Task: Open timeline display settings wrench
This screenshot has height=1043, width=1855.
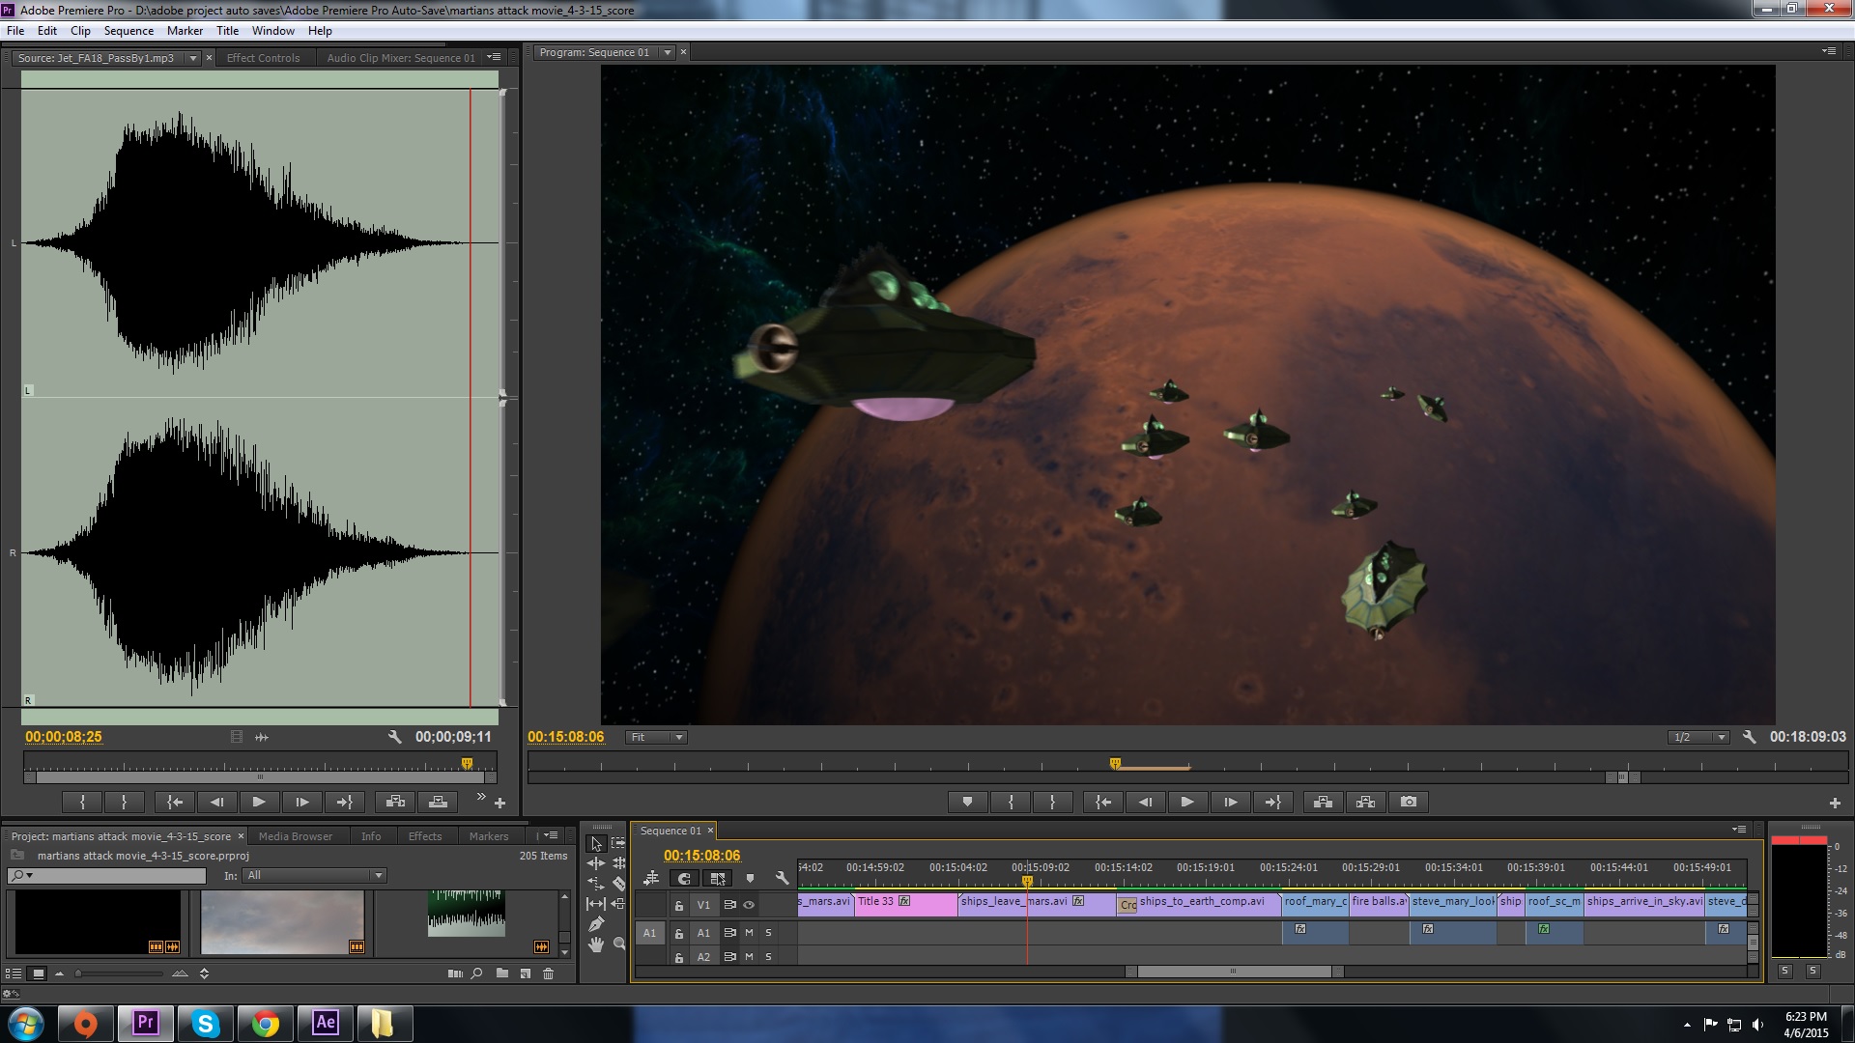Action: click(782, 878)
